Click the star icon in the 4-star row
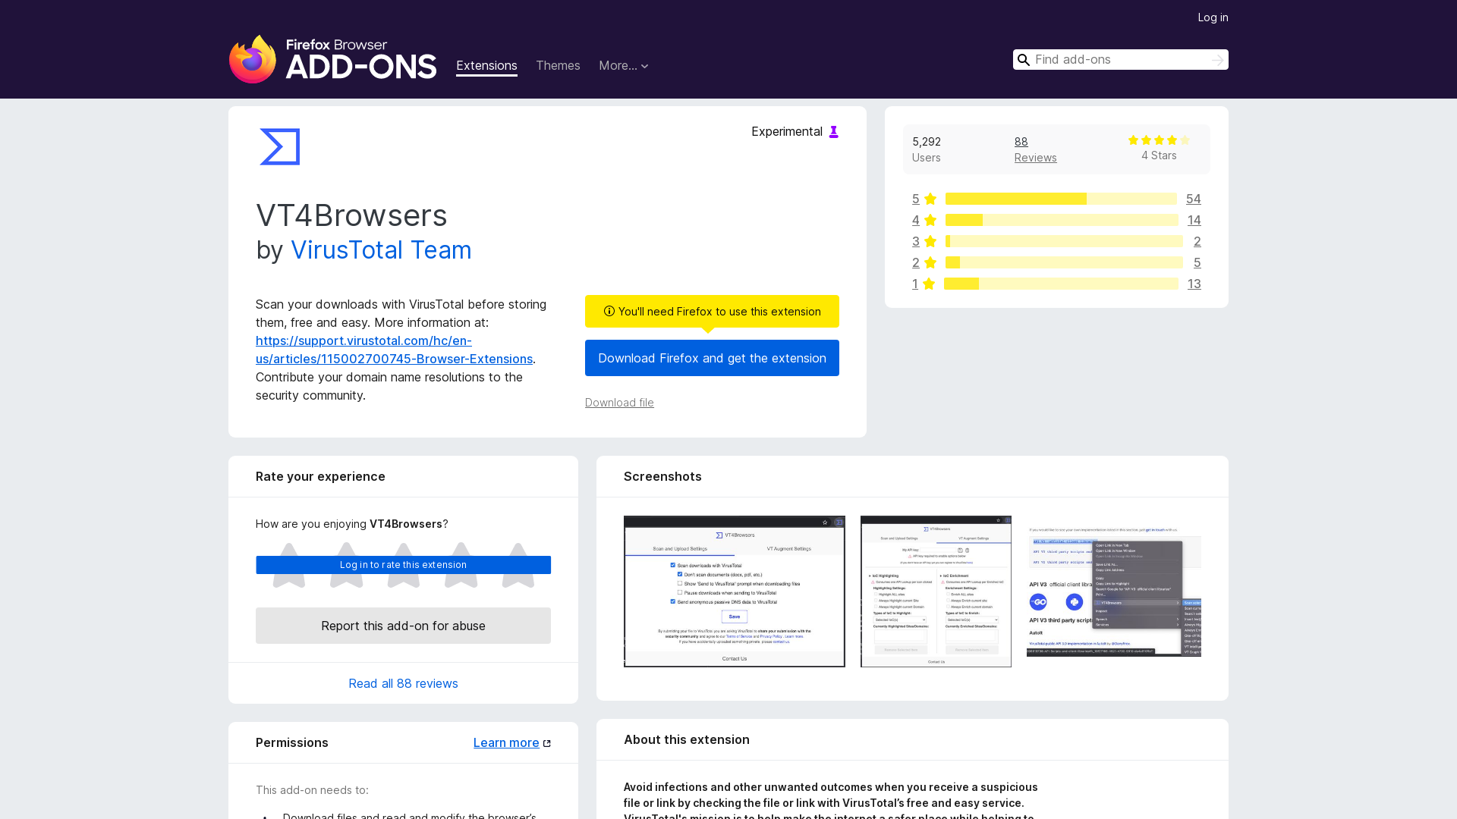Image resolution: width=1457 pixels, height=819 pixels. click(x=930, y=220)
